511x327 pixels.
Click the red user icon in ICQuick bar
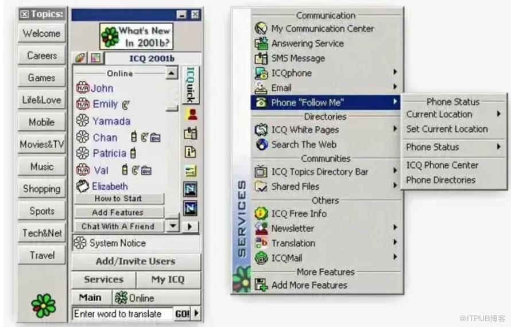pos(191,114)
